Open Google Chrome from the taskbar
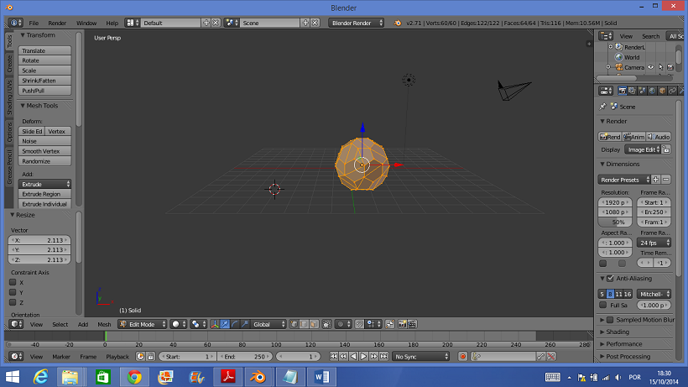The width and height of the screenshot is (688, 387). pos(134,376)
